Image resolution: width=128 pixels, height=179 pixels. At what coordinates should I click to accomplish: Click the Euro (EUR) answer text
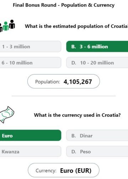(76, 170)
